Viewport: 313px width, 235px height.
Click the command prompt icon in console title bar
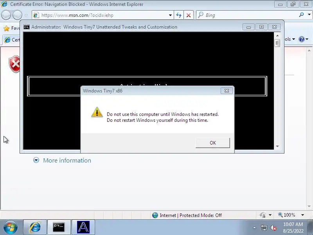click(27, 27)
